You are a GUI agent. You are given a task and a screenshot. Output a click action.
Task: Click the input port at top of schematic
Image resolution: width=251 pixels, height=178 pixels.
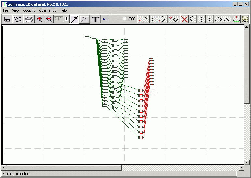(86, 36)
